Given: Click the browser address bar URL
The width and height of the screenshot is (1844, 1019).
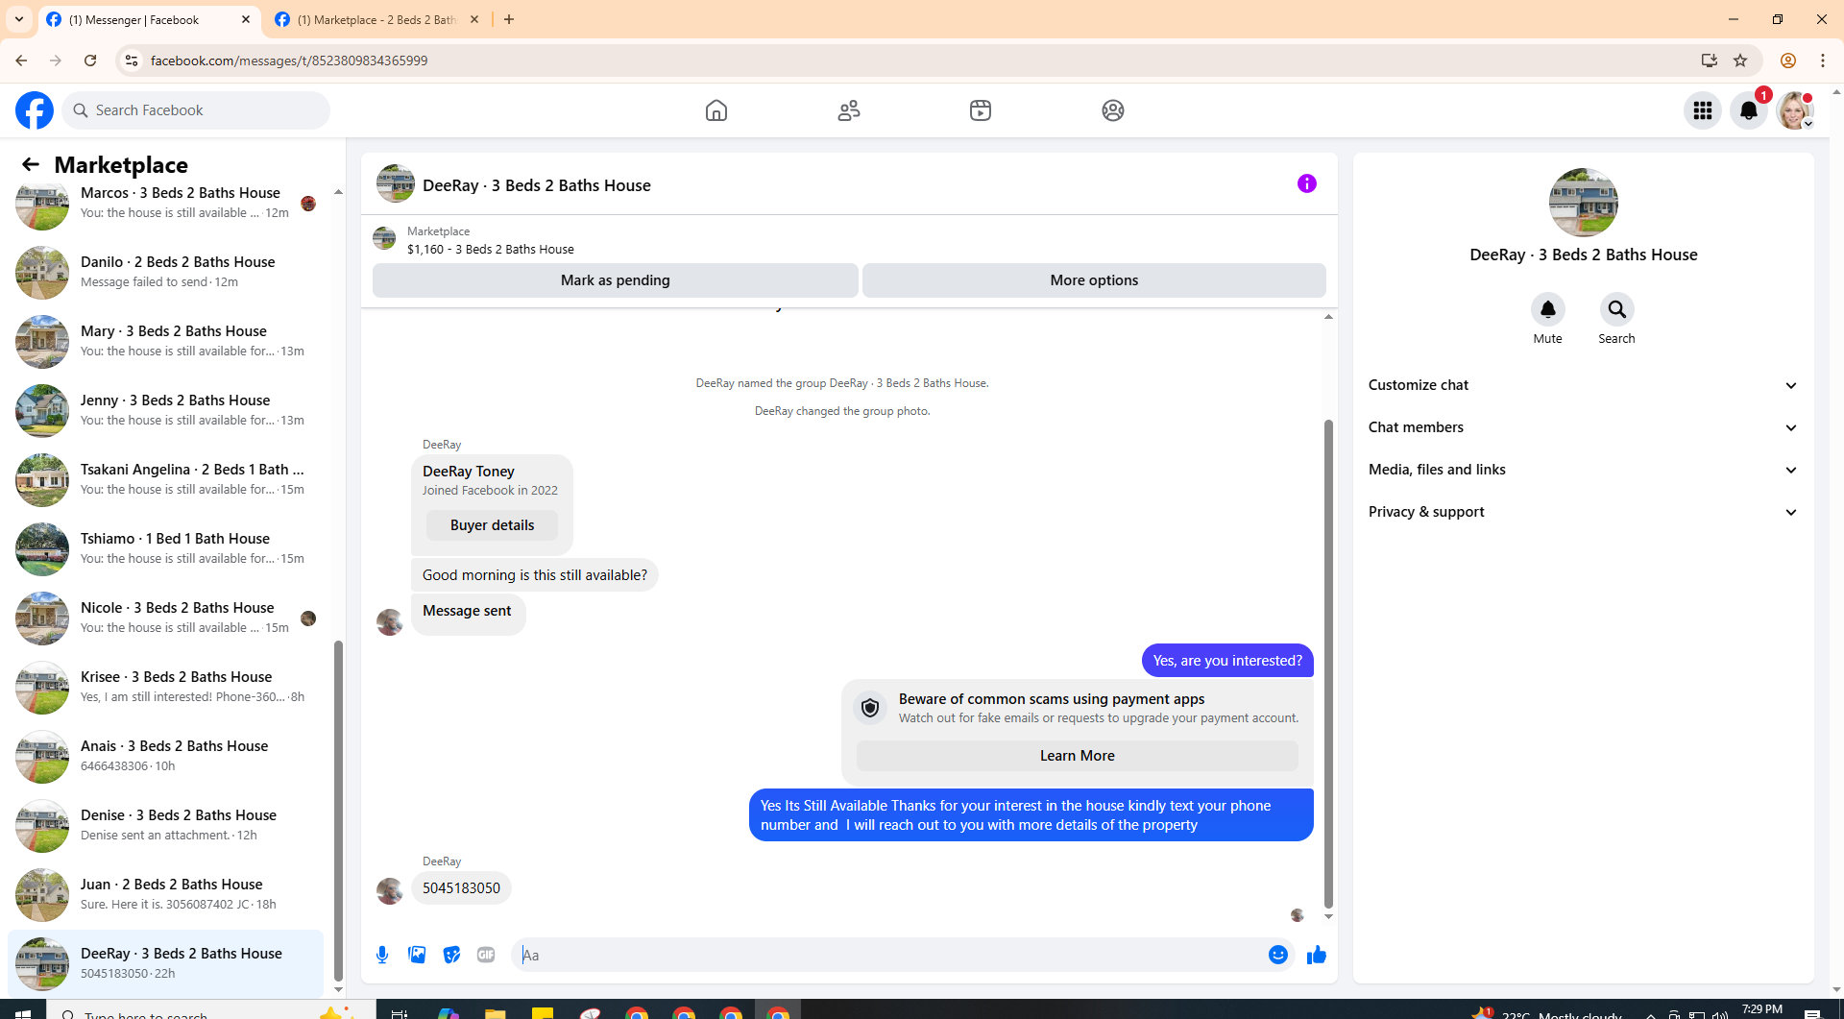Looking at the screenshot, I should tap(288, 61).
